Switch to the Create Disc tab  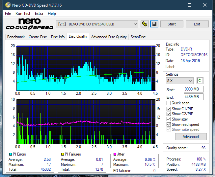[x=38, y=37]
